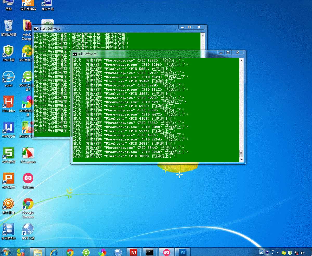Open the 世界之窗 globe icon on taskbar

pyautogui.click(x=118, y=252)
